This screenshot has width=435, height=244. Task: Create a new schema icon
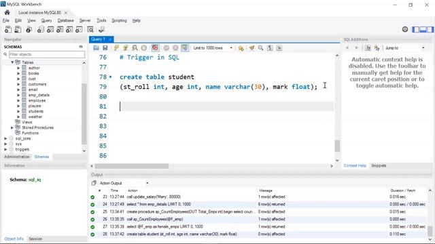pos(41,29)
